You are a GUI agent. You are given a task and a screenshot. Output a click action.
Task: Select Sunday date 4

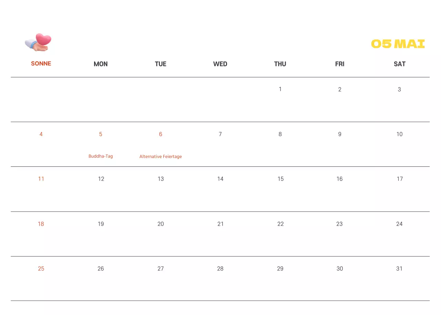(41, 134)
